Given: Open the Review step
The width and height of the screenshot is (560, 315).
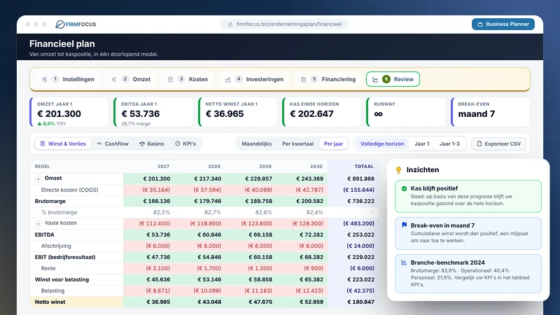Looking at the screenshot, I should tap(393, 79).
